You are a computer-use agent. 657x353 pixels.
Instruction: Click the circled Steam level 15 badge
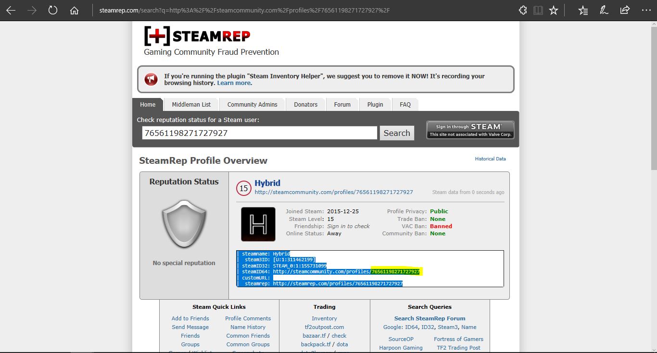pyautogui.click(x=244, y=188)
